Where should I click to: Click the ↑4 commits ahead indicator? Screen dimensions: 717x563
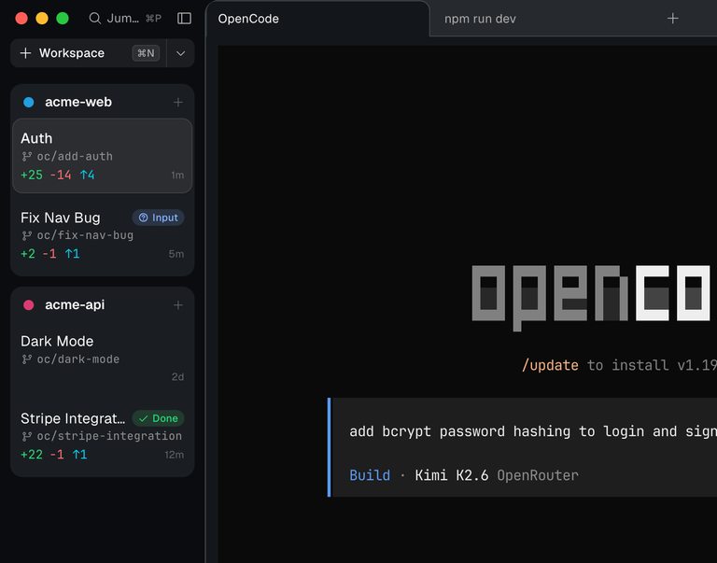tap(87, 175)
